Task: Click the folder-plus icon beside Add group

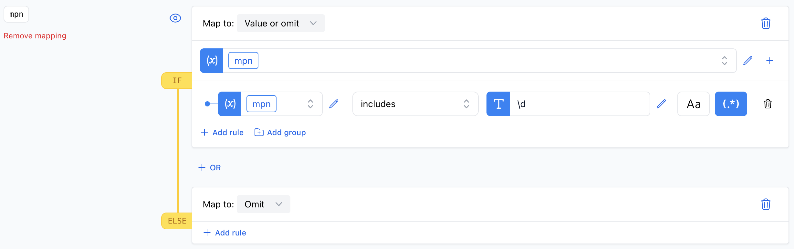Action: [259, 133]
